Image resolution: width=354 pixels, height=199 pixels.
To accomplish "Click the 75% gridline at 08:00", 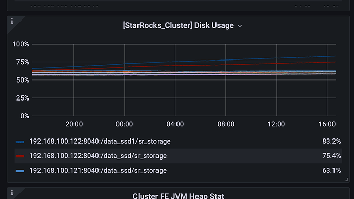I will [226, 62].
